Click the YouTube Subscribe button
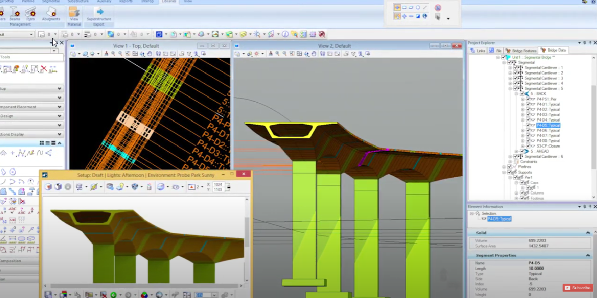 pyautogui.click(x=578, y=288)
